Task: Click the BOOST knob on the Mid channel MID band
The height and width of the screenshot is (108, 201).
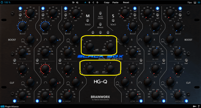Action: coord(45,27)
